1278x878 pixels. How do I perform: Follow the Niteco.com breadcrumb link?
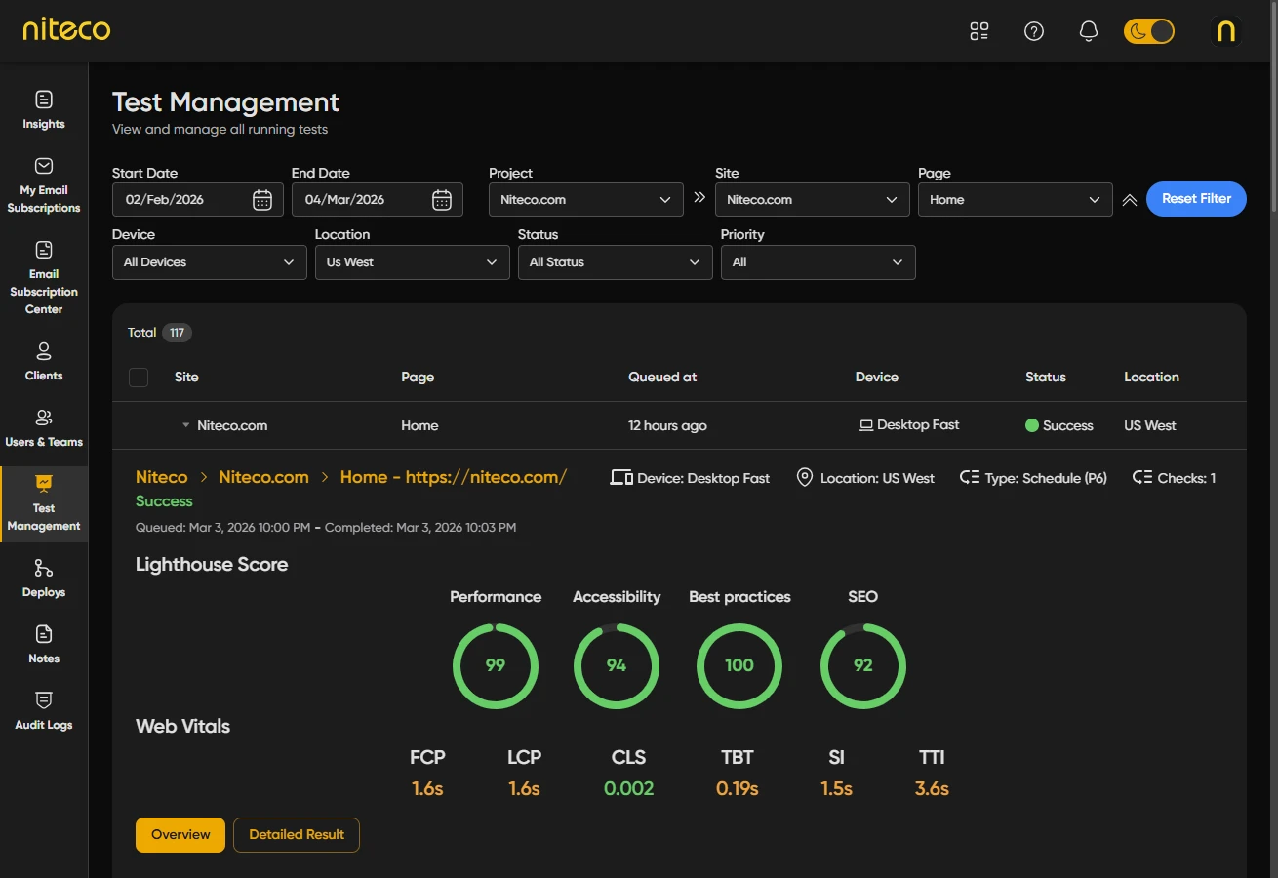pyautogui.click(x=263, y=477)
